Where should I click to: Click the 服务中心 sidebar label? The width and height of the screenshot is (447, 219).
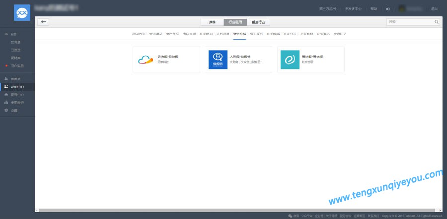click(x=17, y=95)
